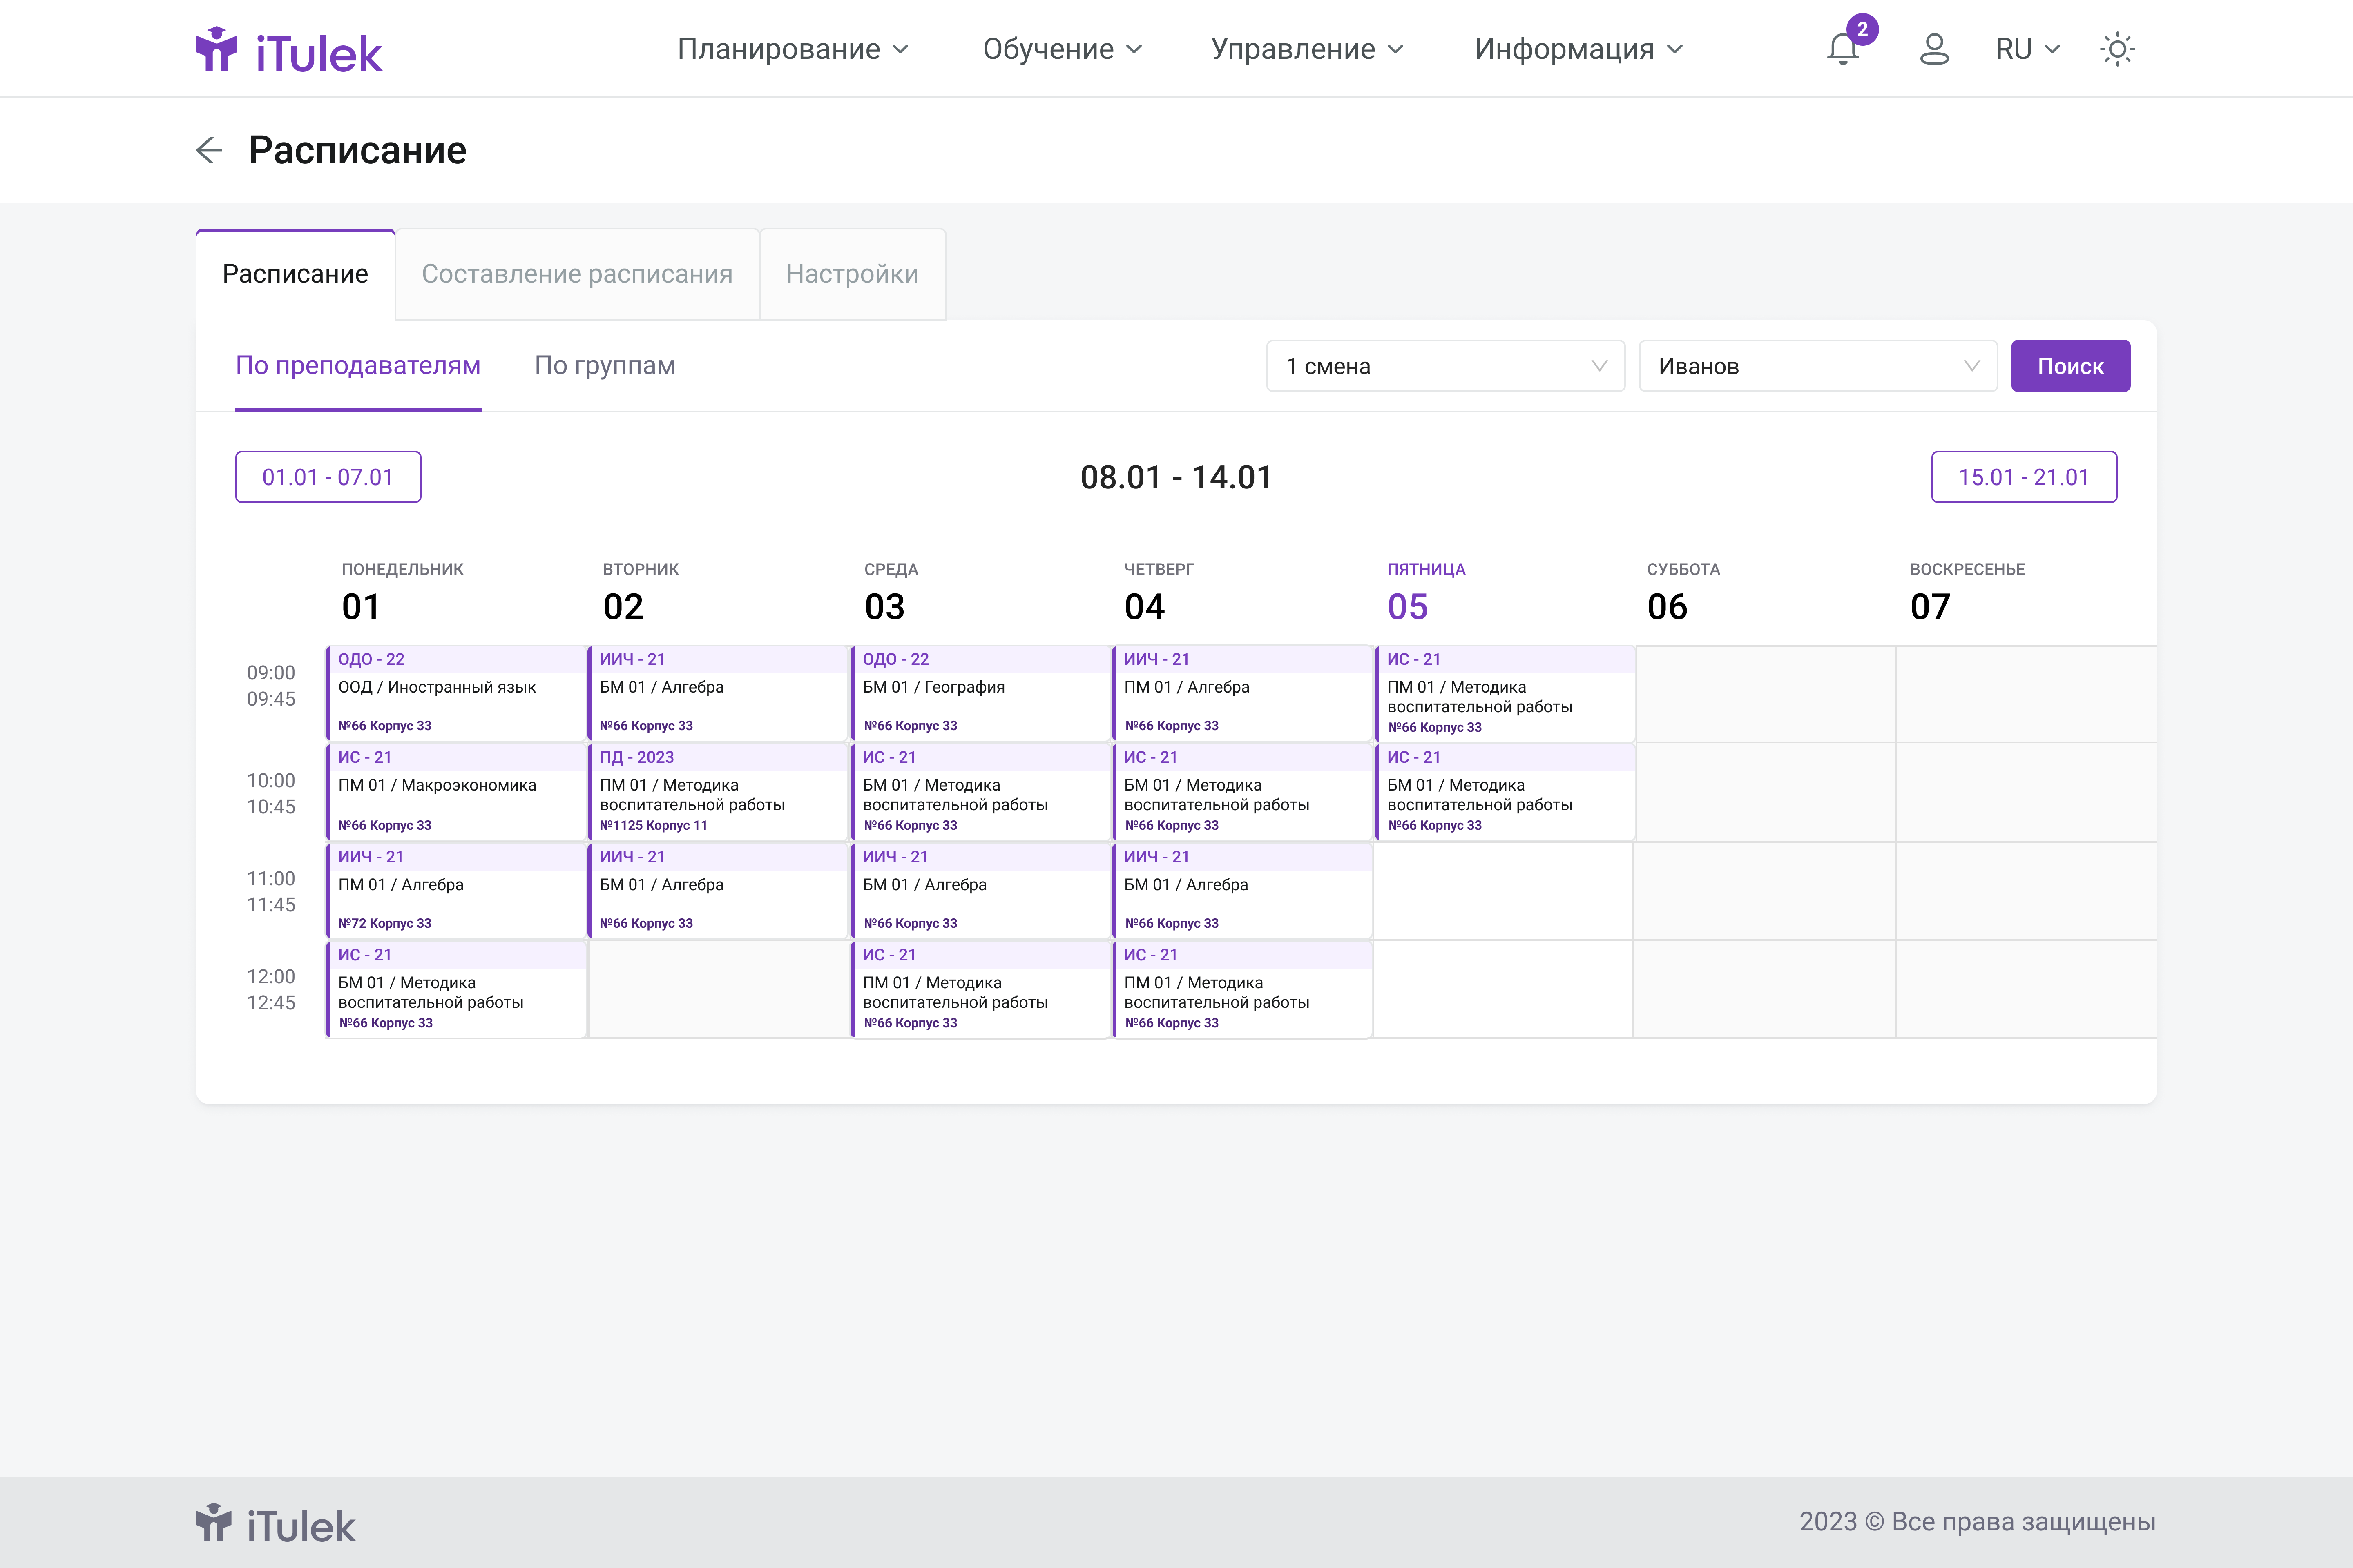Open Tuesday 11:00 ИИЧ - 21 lesson
Image resolution: width=2353 pixels, height=1568 pixels.
point(718,890)
